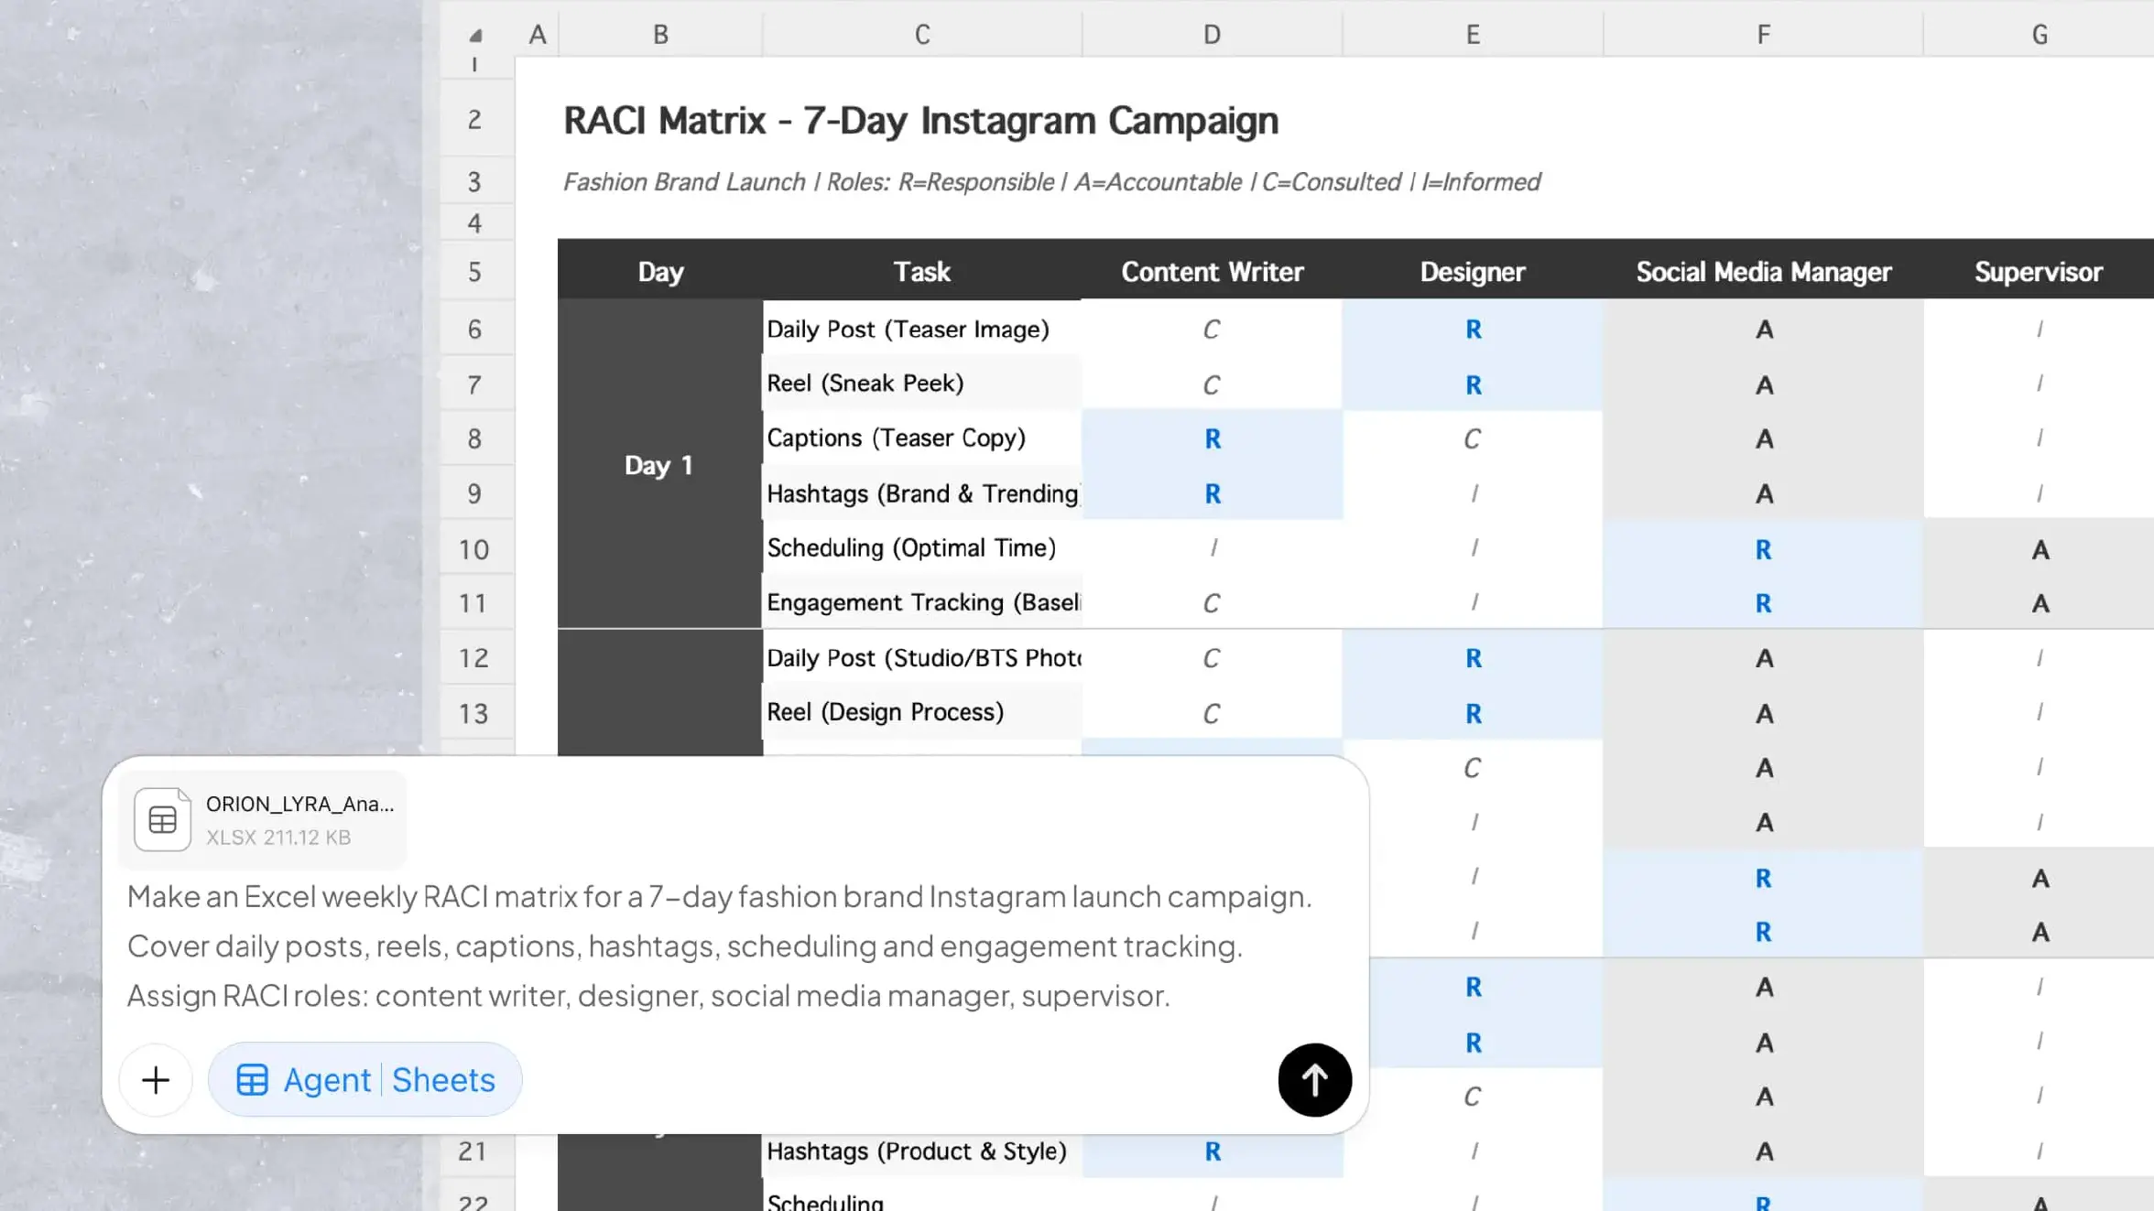Click the prompt text input area
This screenshot has height=1211, width=2154.
722,946
